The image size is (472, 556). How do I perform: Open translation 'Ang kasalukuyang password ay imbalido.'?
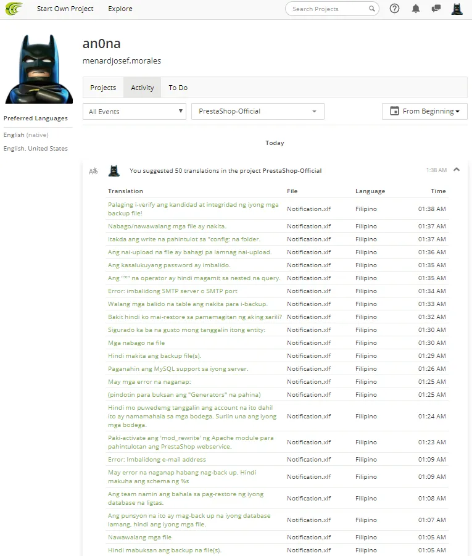pyautogui.click(x=169, y=265)
